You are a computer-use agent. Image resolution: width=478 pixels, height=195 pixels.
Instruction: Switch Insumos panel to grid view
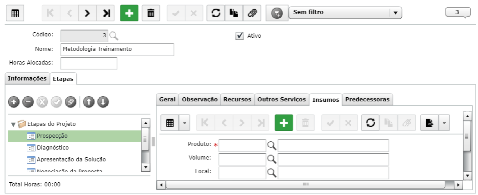click(170, 123)
